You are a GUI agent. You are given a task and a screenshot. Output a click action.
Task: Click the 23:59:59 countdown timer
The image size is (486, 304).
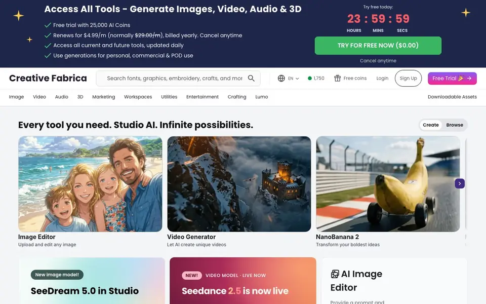click(378, 19)
